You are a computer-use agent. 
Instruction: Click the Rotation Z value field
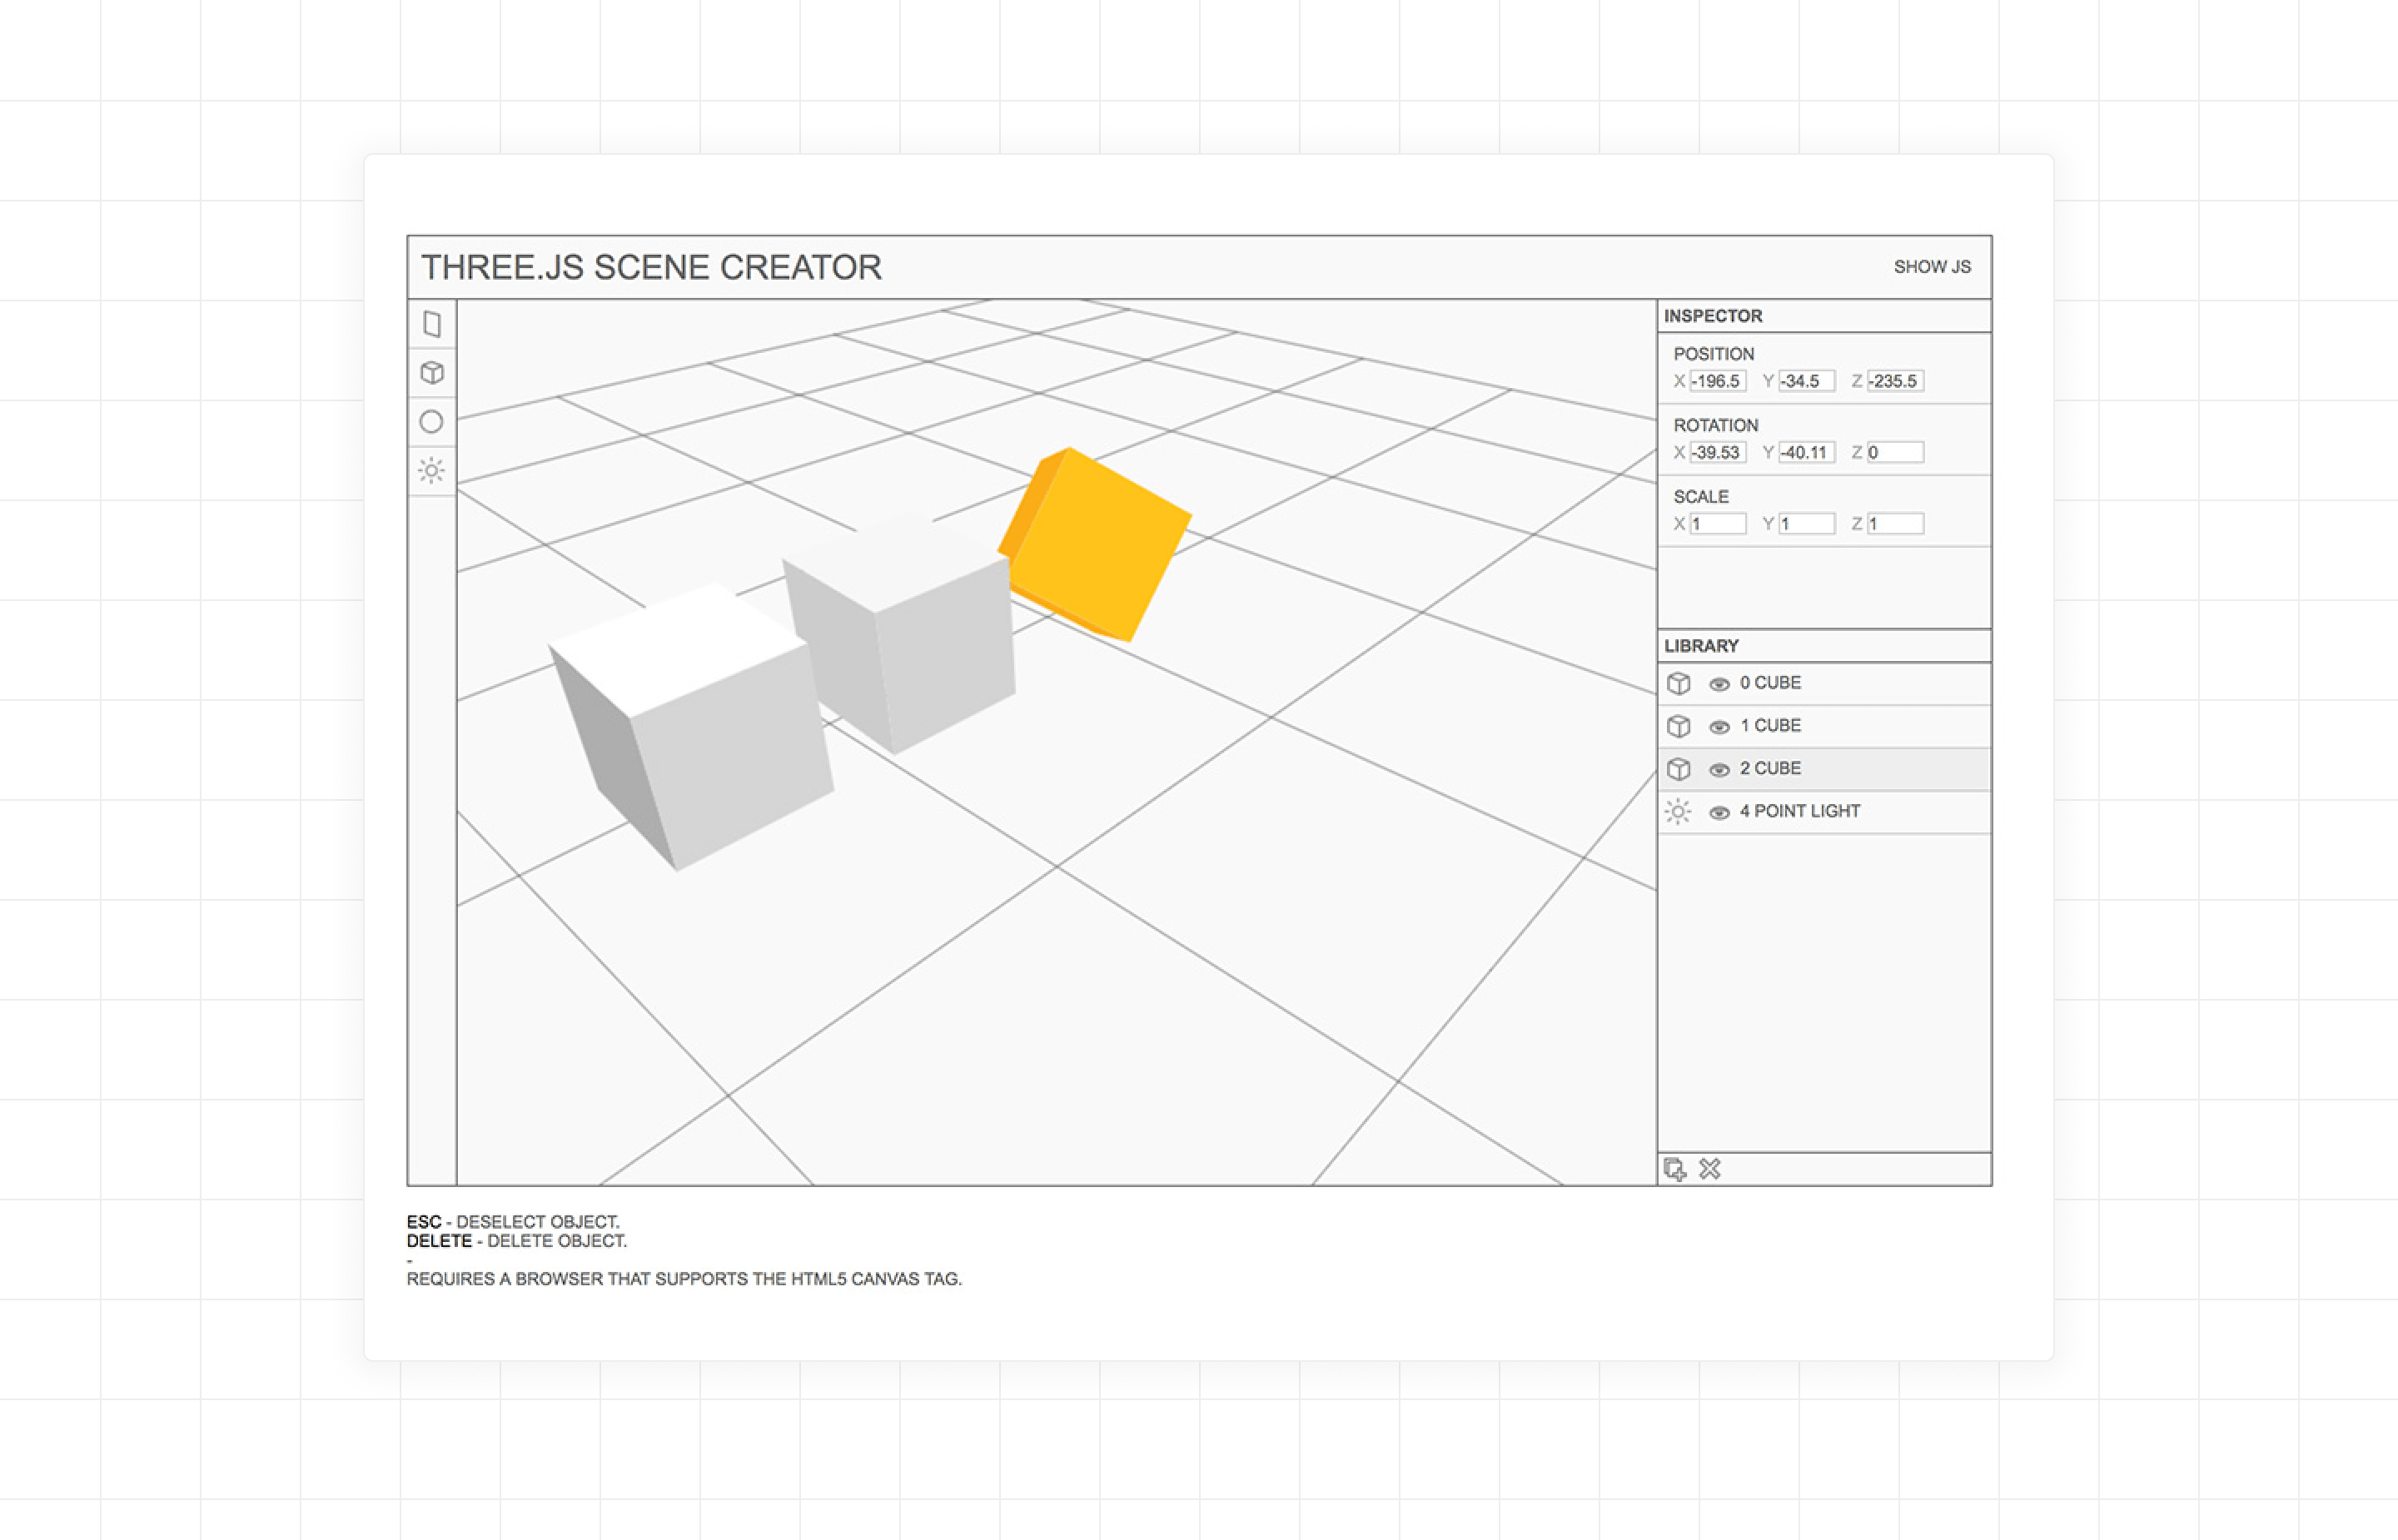[x=1896, y=452]
